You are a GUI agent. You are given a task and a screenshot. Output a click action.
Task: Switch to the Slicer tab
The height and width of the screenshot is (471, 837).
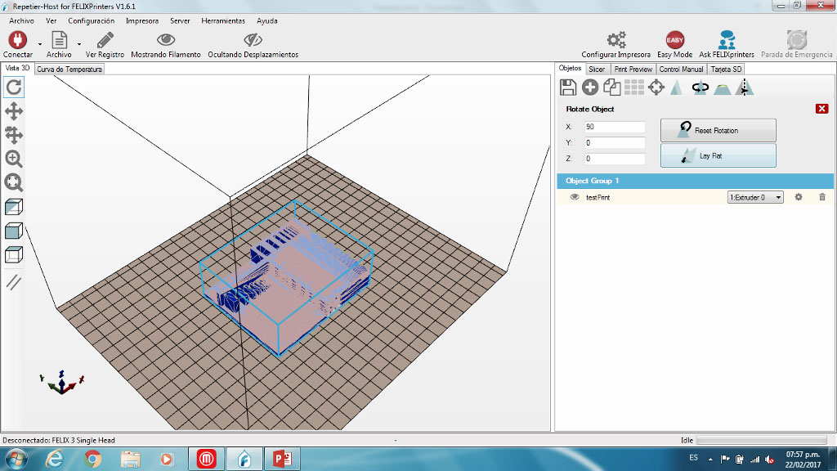[597, 70]
